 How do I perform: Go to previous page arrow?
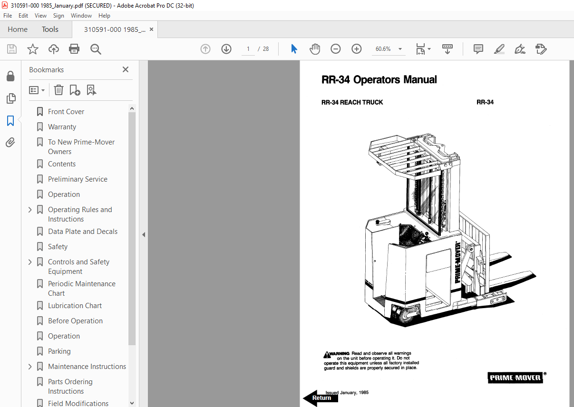[x=205, y=49]
